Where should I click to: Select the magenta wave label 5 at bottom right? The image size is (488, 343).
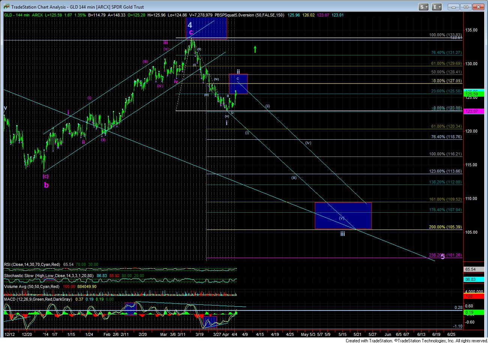pyautogui.click(x=443, y=257)
